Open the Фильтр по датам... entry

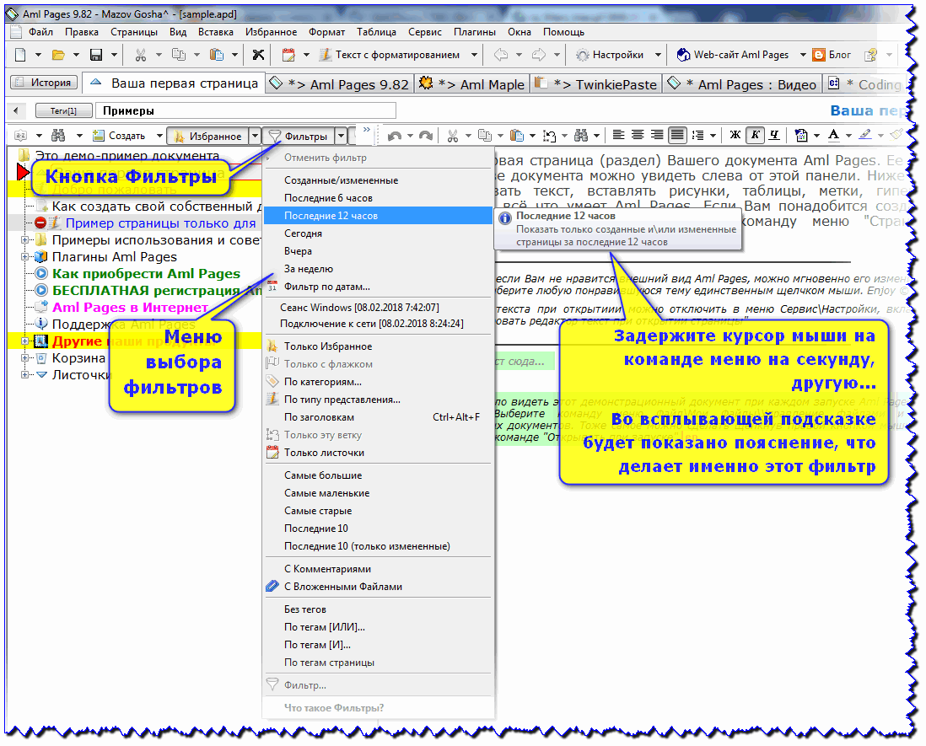click(378, 287)
